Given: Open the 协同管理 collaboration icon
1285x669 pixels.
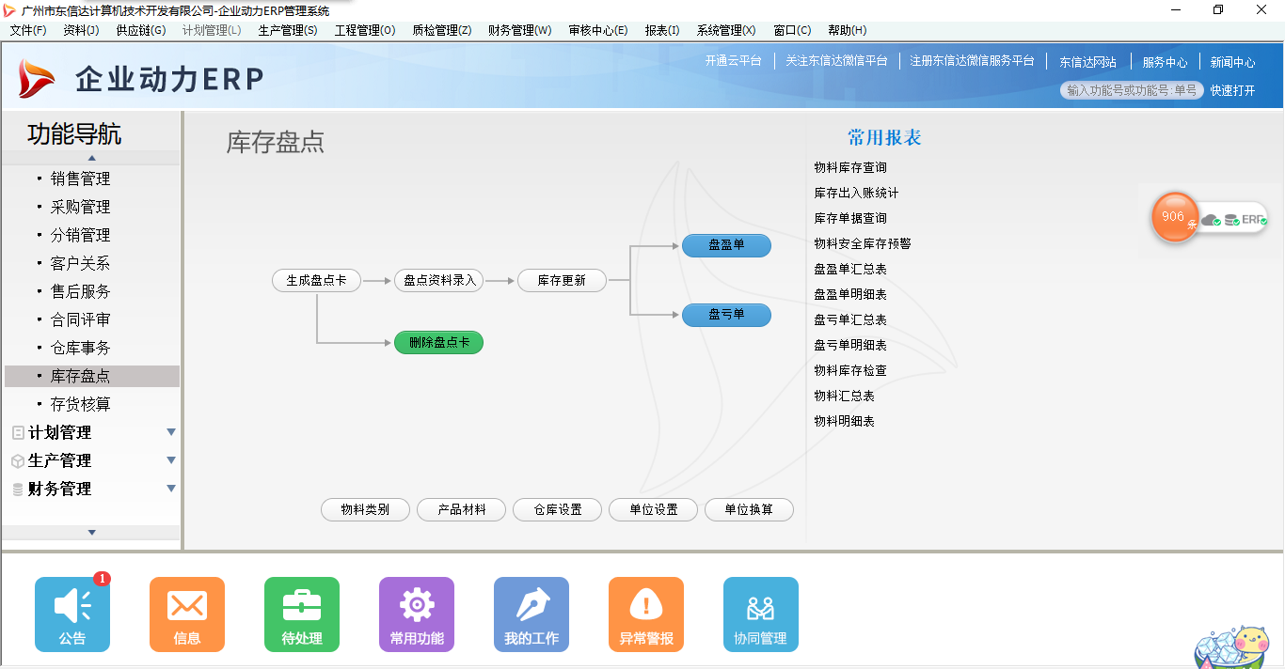Looking at the screenshot, I should coord(760,615).
